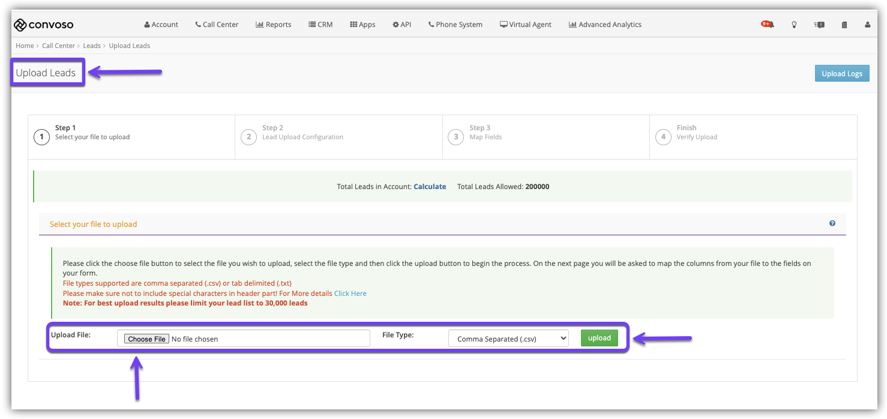Open the Phone System menu

click(456, 25)
